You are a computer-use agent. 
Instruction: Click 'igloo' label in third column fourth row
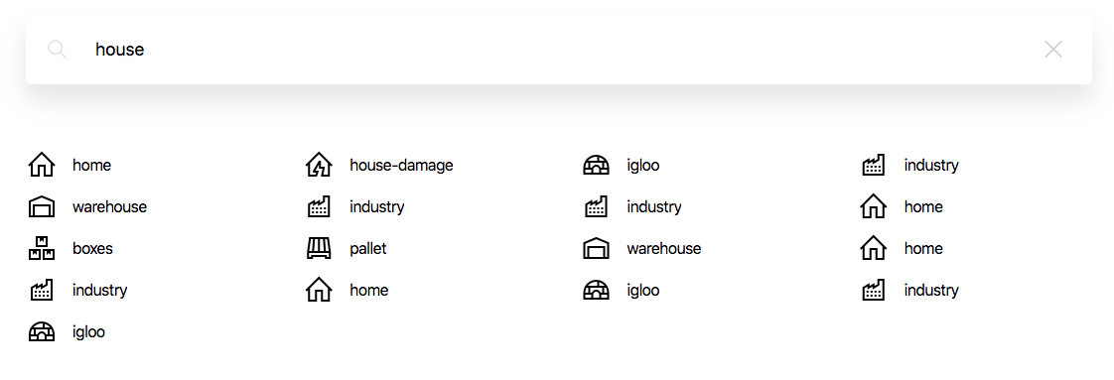tap(643, 290)
